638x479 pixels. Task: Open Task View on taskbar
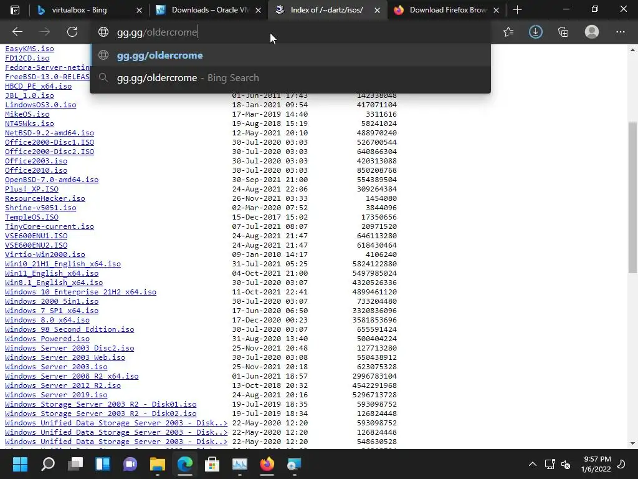point(75,464)
